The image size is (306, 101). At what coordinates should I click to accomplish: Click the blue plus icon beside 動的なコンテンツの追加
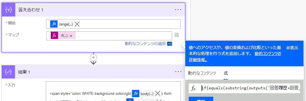point(169,44)
